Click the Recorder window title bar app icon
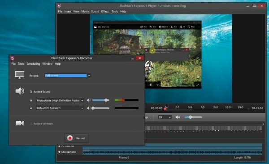Image resolution: width=269 pixels, height=164 pixels. 13,58
